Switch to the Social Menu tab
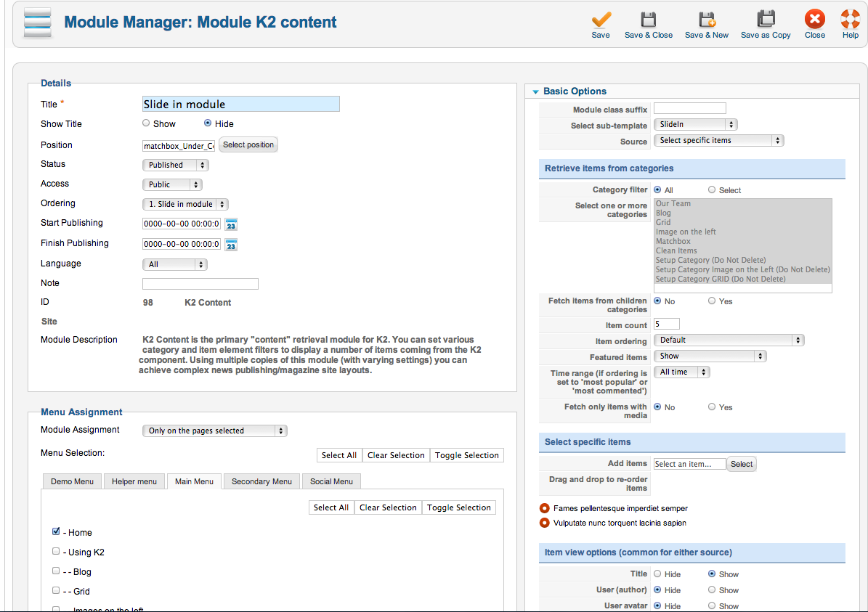Image resolution: width=868 pixels, height=612 pixels. click(x=332, y=481)
